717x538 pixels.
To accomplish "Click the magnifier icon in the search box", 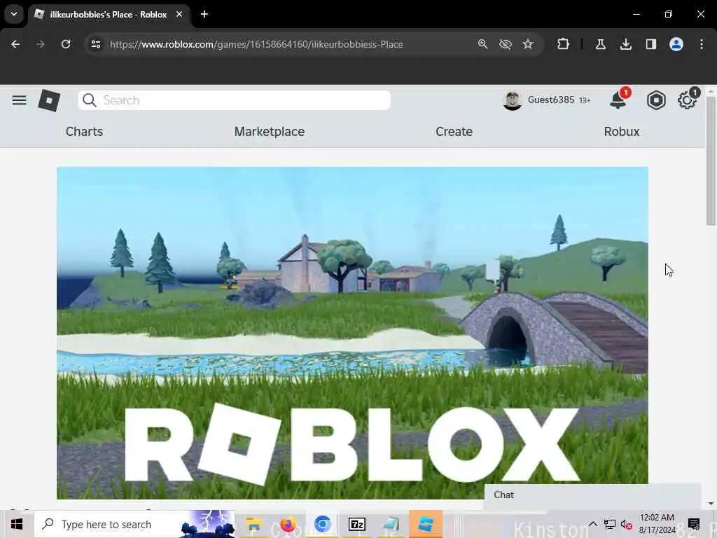I will [90, 100].
